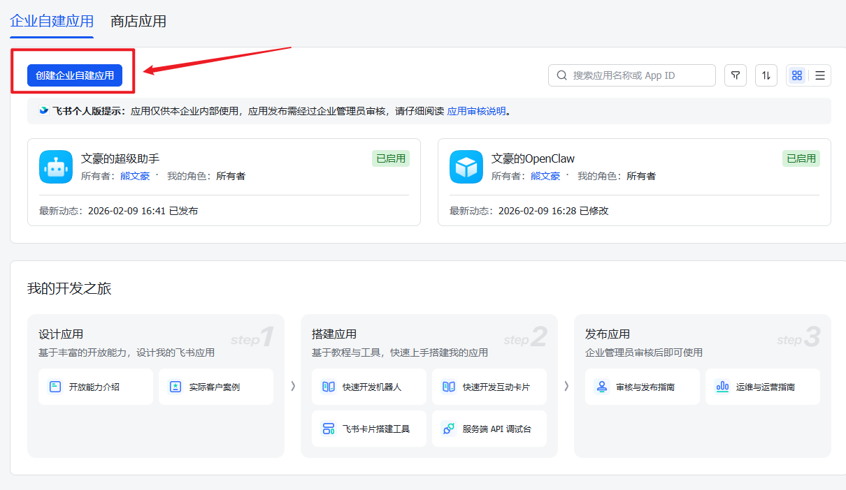This screenshot has width=846, height=490.
Task: Click the filter funnel icon
Action: coord(735,75)
